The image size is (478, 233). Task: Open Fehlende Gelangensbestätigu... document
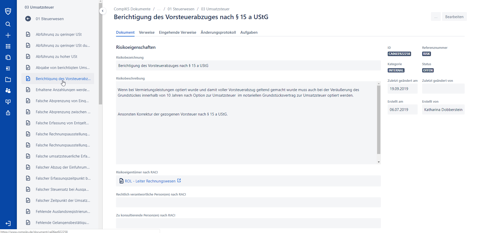58,222
